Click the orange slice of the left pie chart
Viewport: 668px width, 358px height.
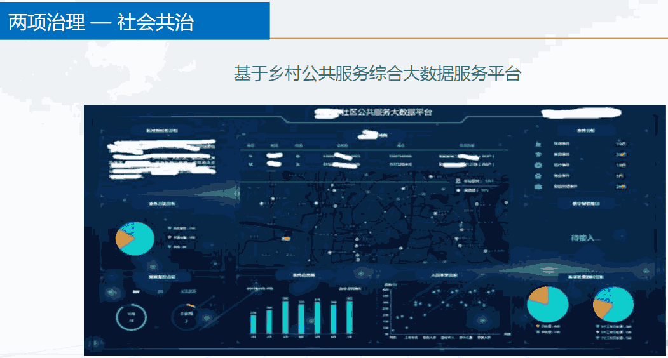pyautogui.click(x=122, y=238)
